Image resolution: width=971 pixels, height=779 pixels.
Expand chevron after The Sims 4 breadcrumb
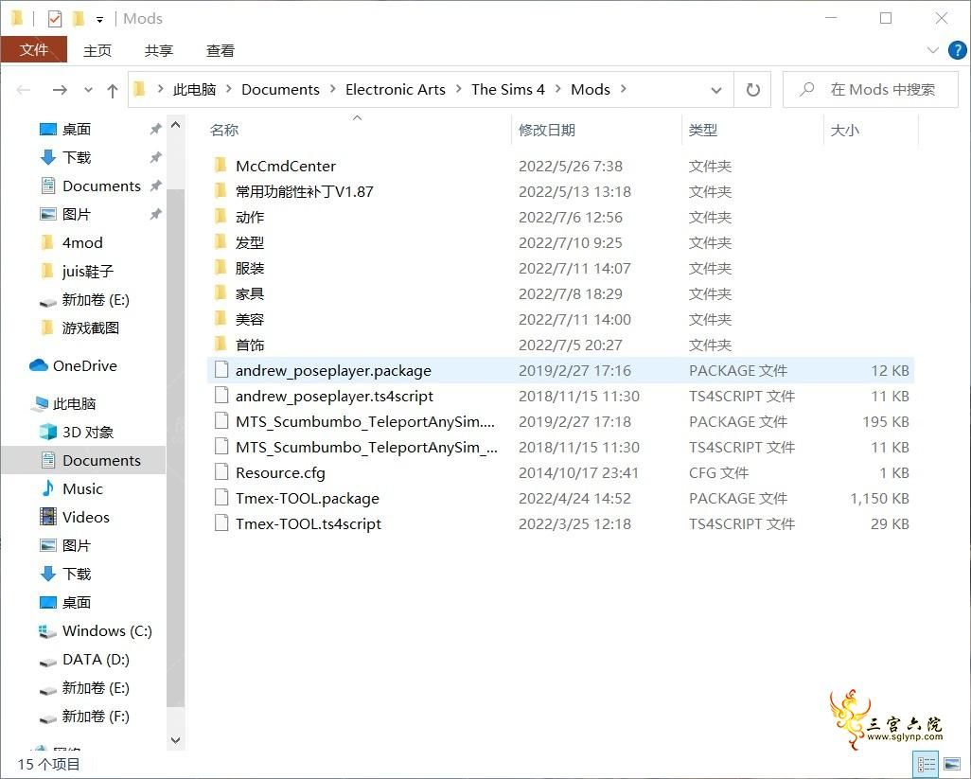click(x=558, y=89)
